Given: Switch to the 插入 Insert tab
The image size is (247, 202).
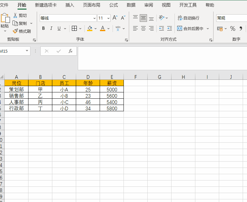Looking at the screenshot, I should [70, 5].
